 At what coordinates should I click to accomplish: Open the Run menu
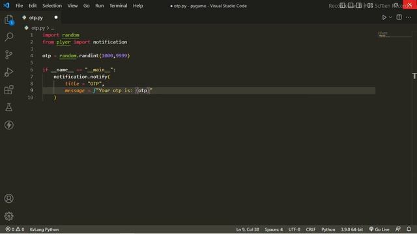coord(100,6)
